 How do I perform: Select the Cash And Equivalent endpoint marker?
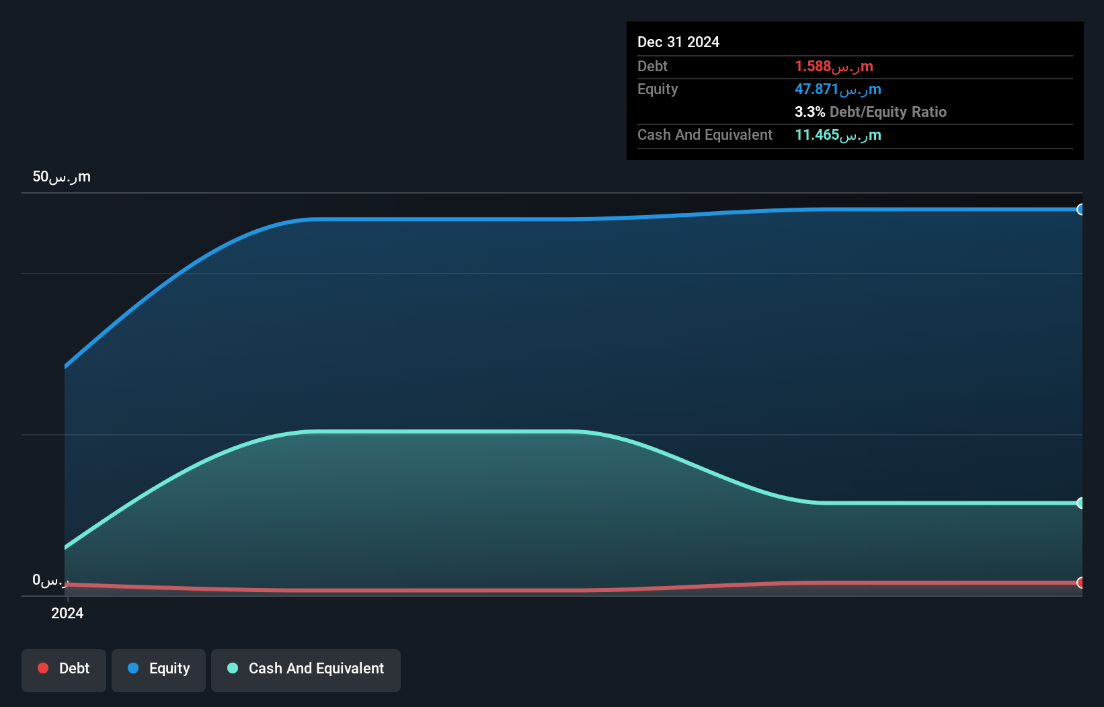[1080, 503]
